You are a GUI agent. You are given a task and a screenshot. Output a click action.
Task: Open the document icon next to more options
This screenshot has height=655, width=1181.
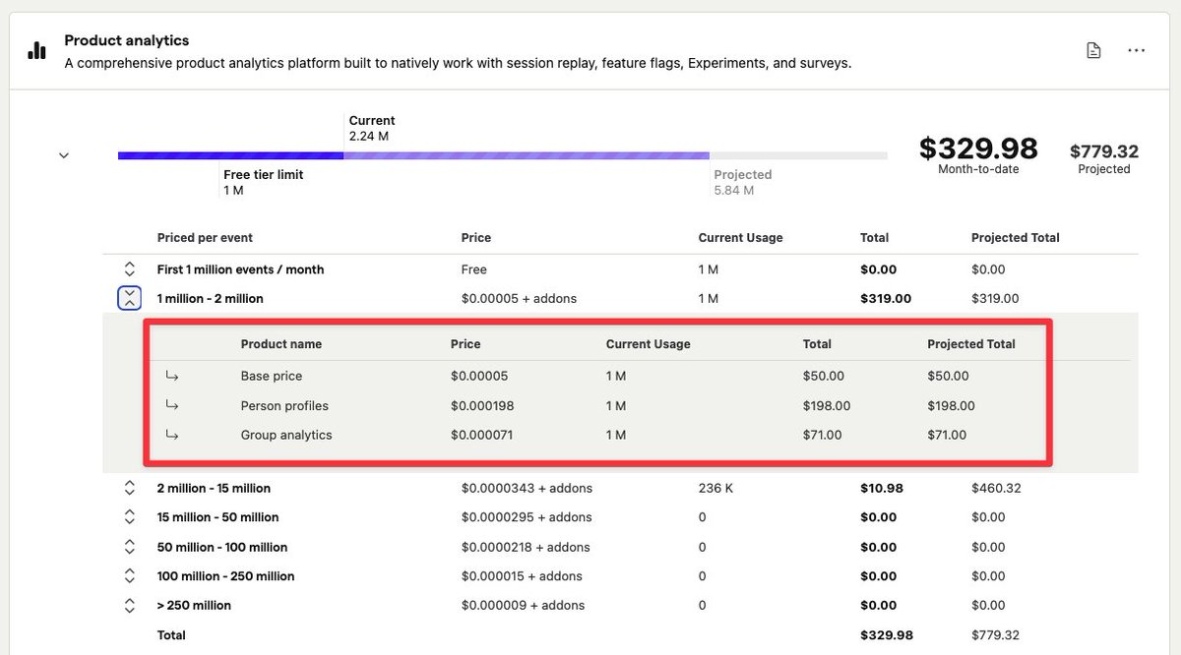coord(1093,51)
